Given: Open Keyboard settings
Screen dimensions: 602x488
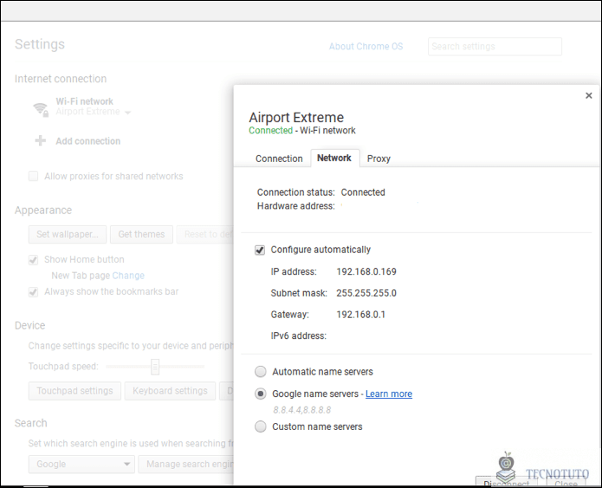Looking at the screenshot, I should click(170, 391).
